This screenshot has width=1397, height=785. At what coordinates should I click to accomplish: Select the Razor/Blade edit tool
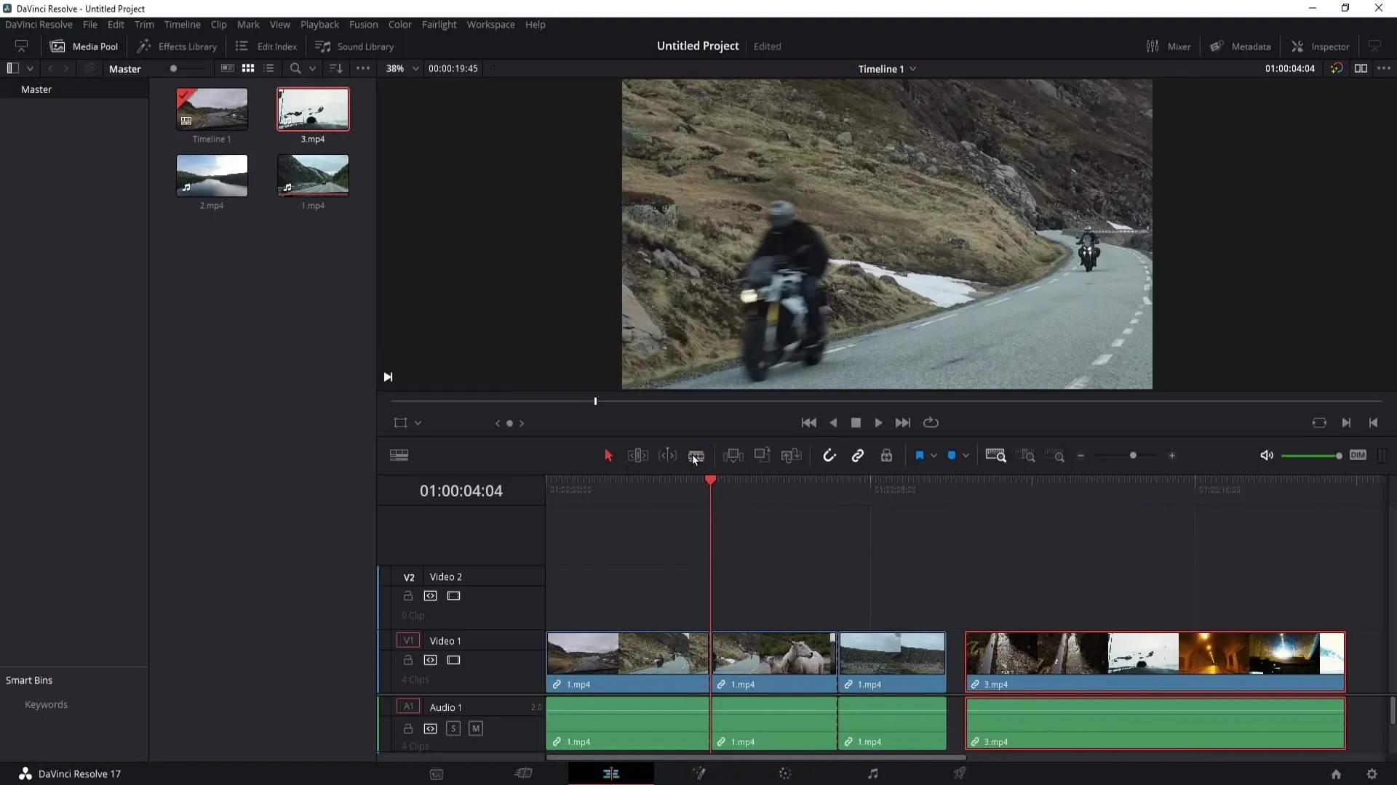696,455
